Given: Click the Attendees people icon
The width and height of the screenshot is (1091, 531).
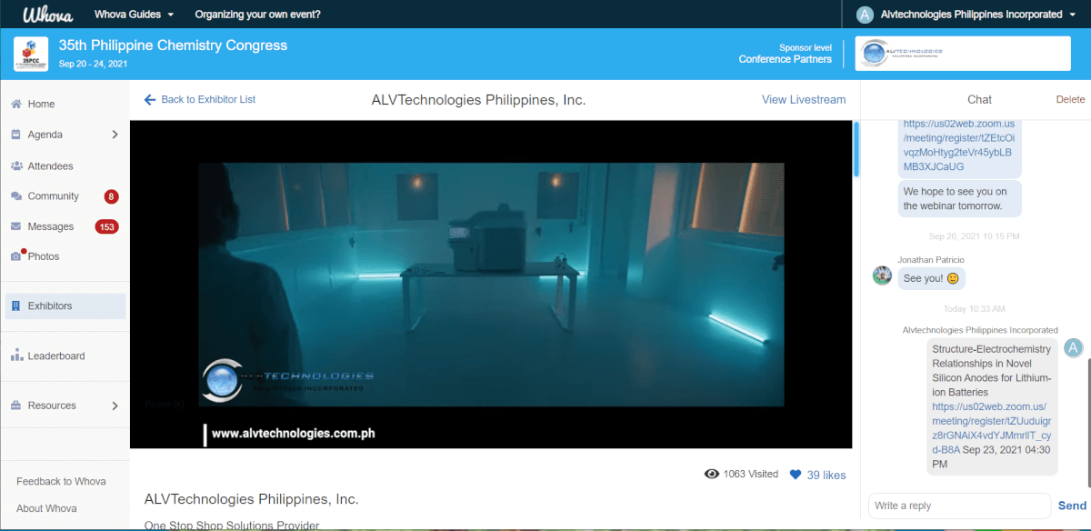Looking at the screenshot, I should coord(16,166).
